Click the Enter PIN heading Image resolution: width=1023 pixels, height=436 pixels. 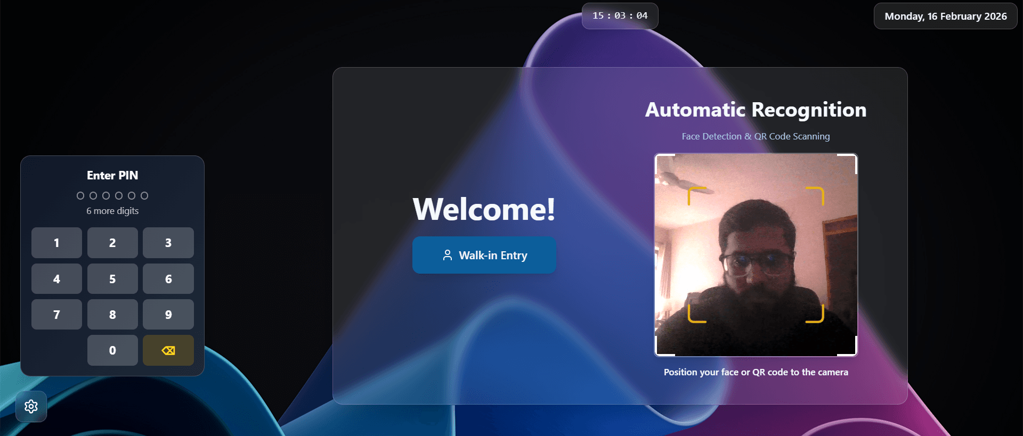coord(112,175)
